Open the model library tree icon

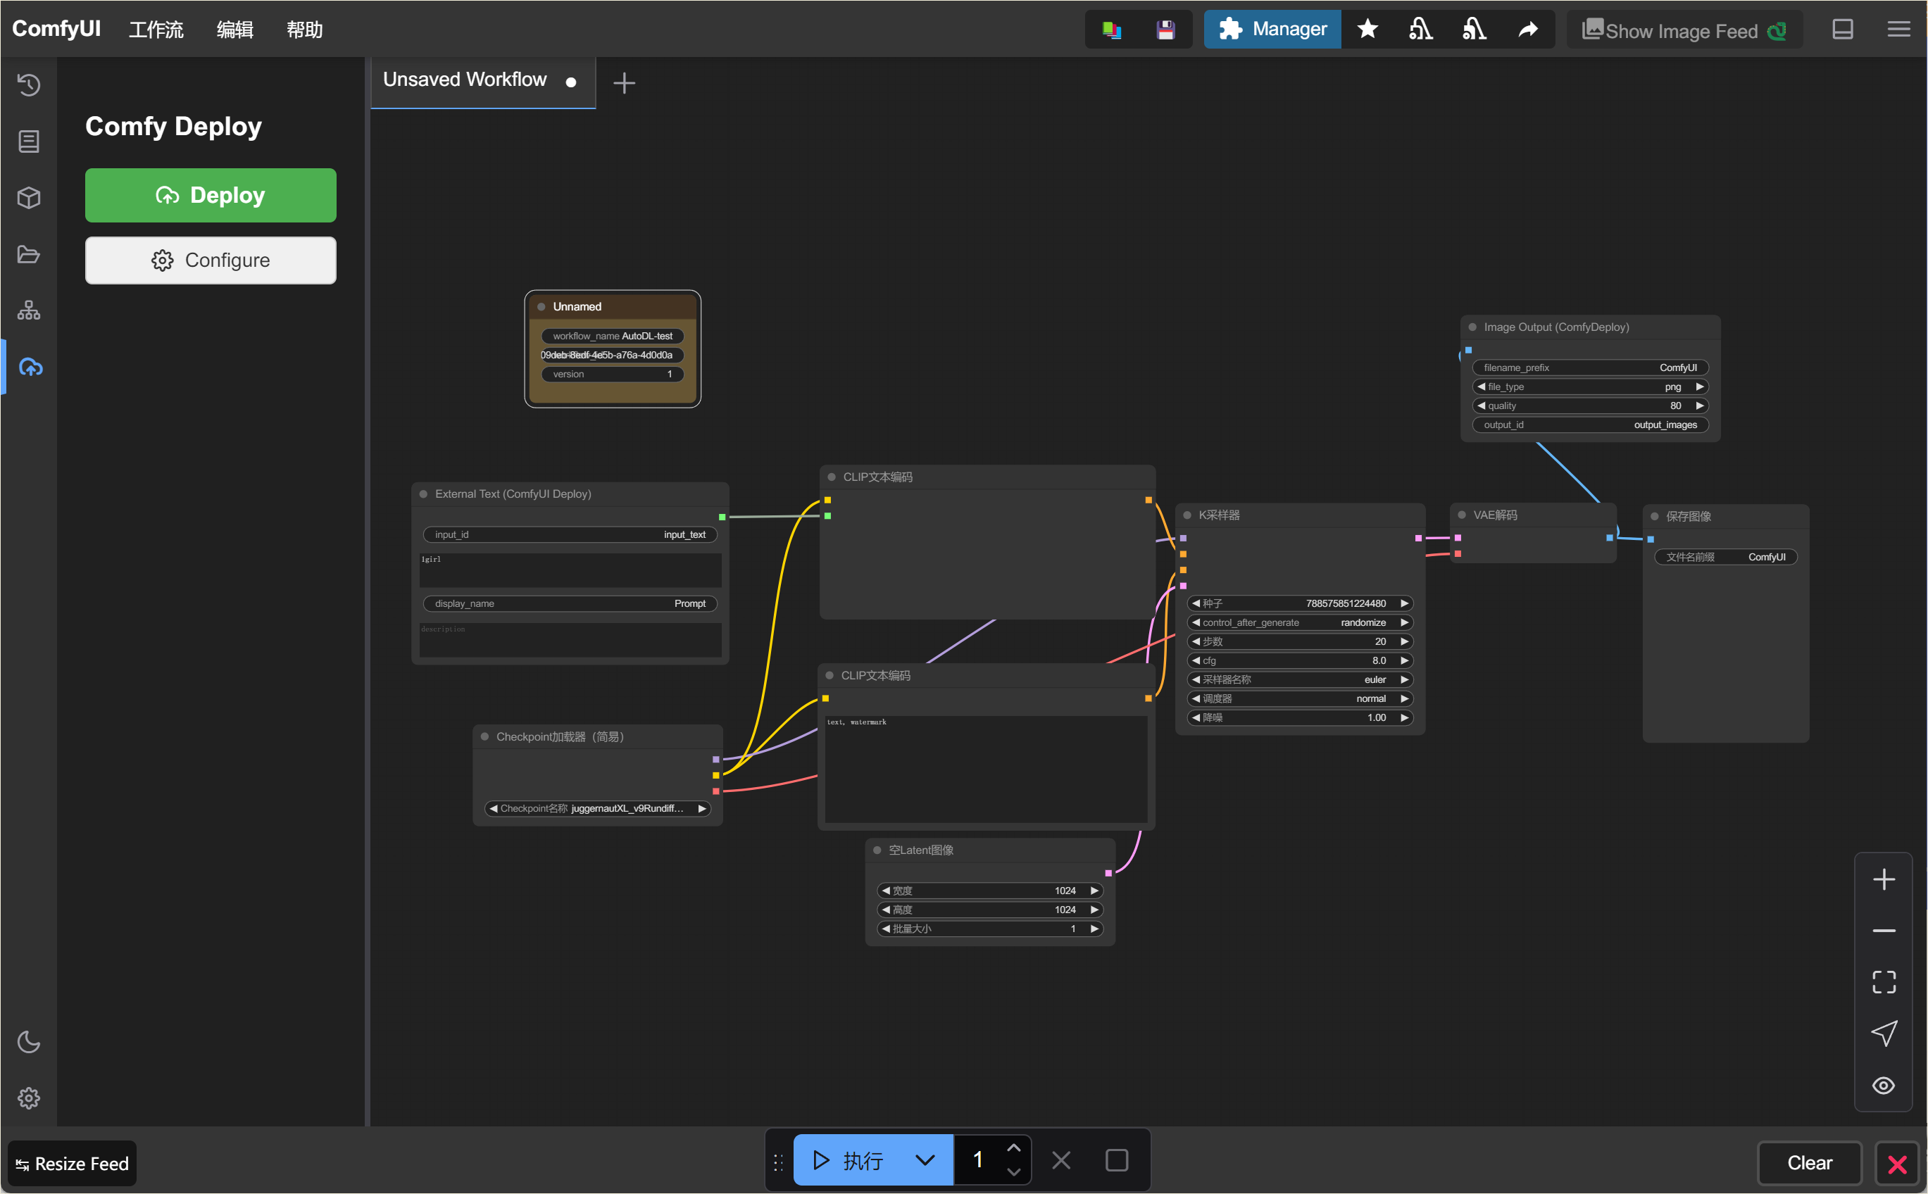[30, 310]
